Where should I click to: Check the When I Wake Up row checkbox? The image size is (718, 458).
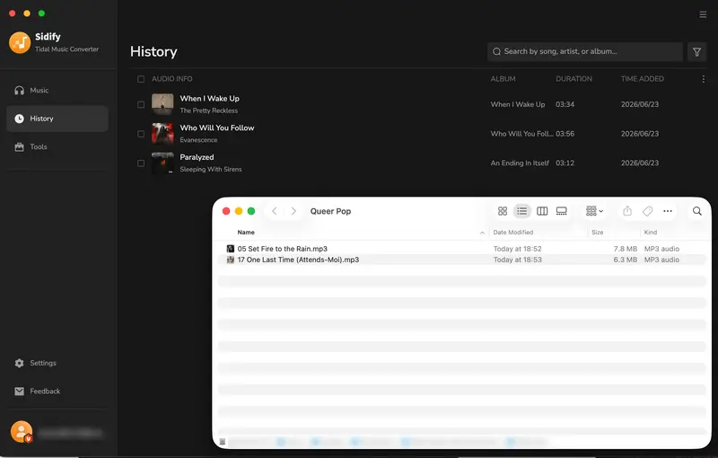click(x=141, y=104)
